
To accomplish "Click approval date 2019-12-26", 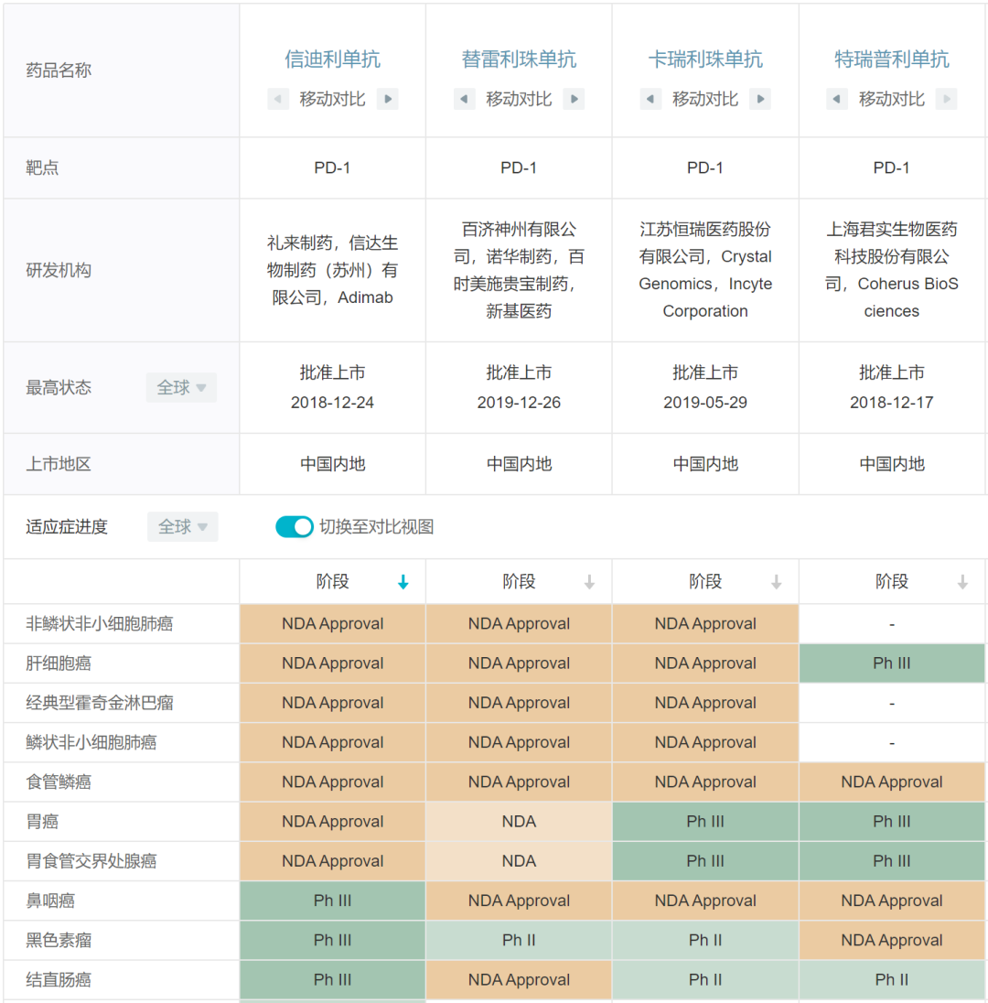I will pos(519,403).
